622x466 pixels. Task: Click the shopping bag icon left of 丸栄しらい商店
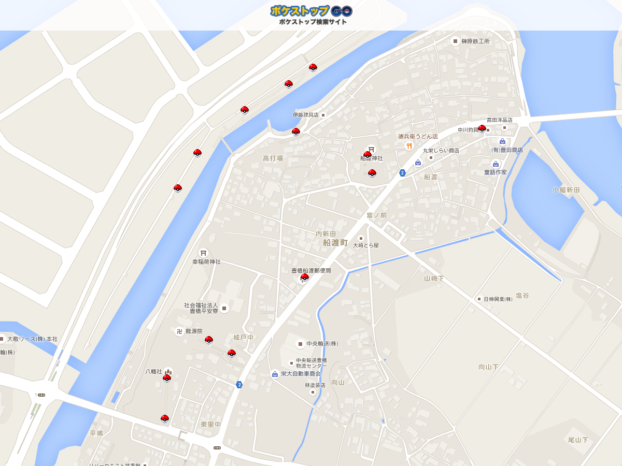418,163
